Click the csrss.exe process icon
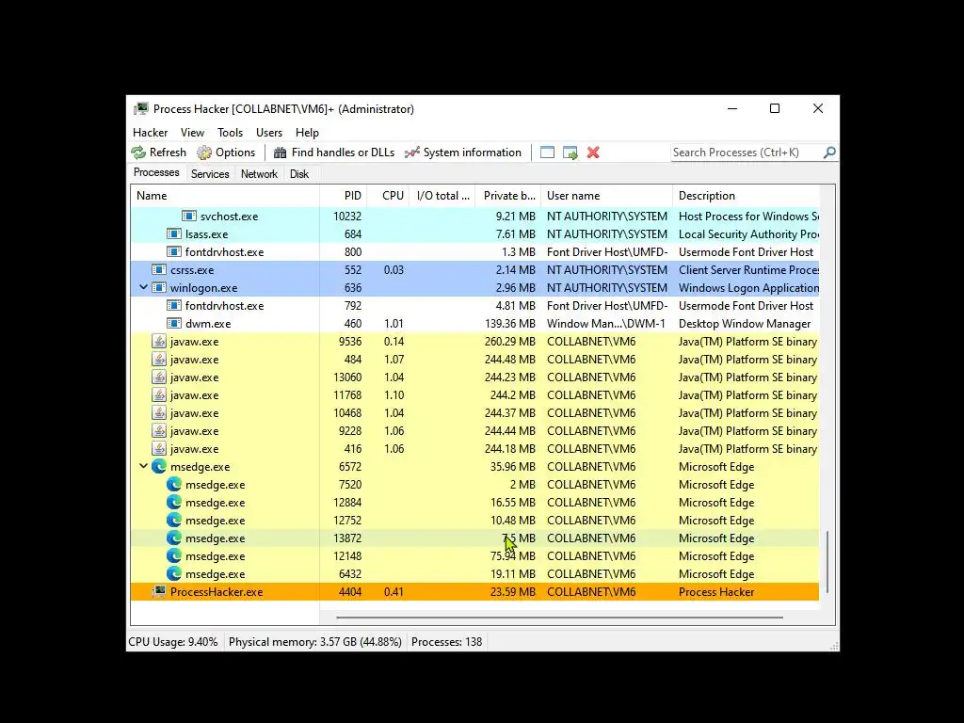The height and width of the screenshot is (723, 964). click(159, 270)
